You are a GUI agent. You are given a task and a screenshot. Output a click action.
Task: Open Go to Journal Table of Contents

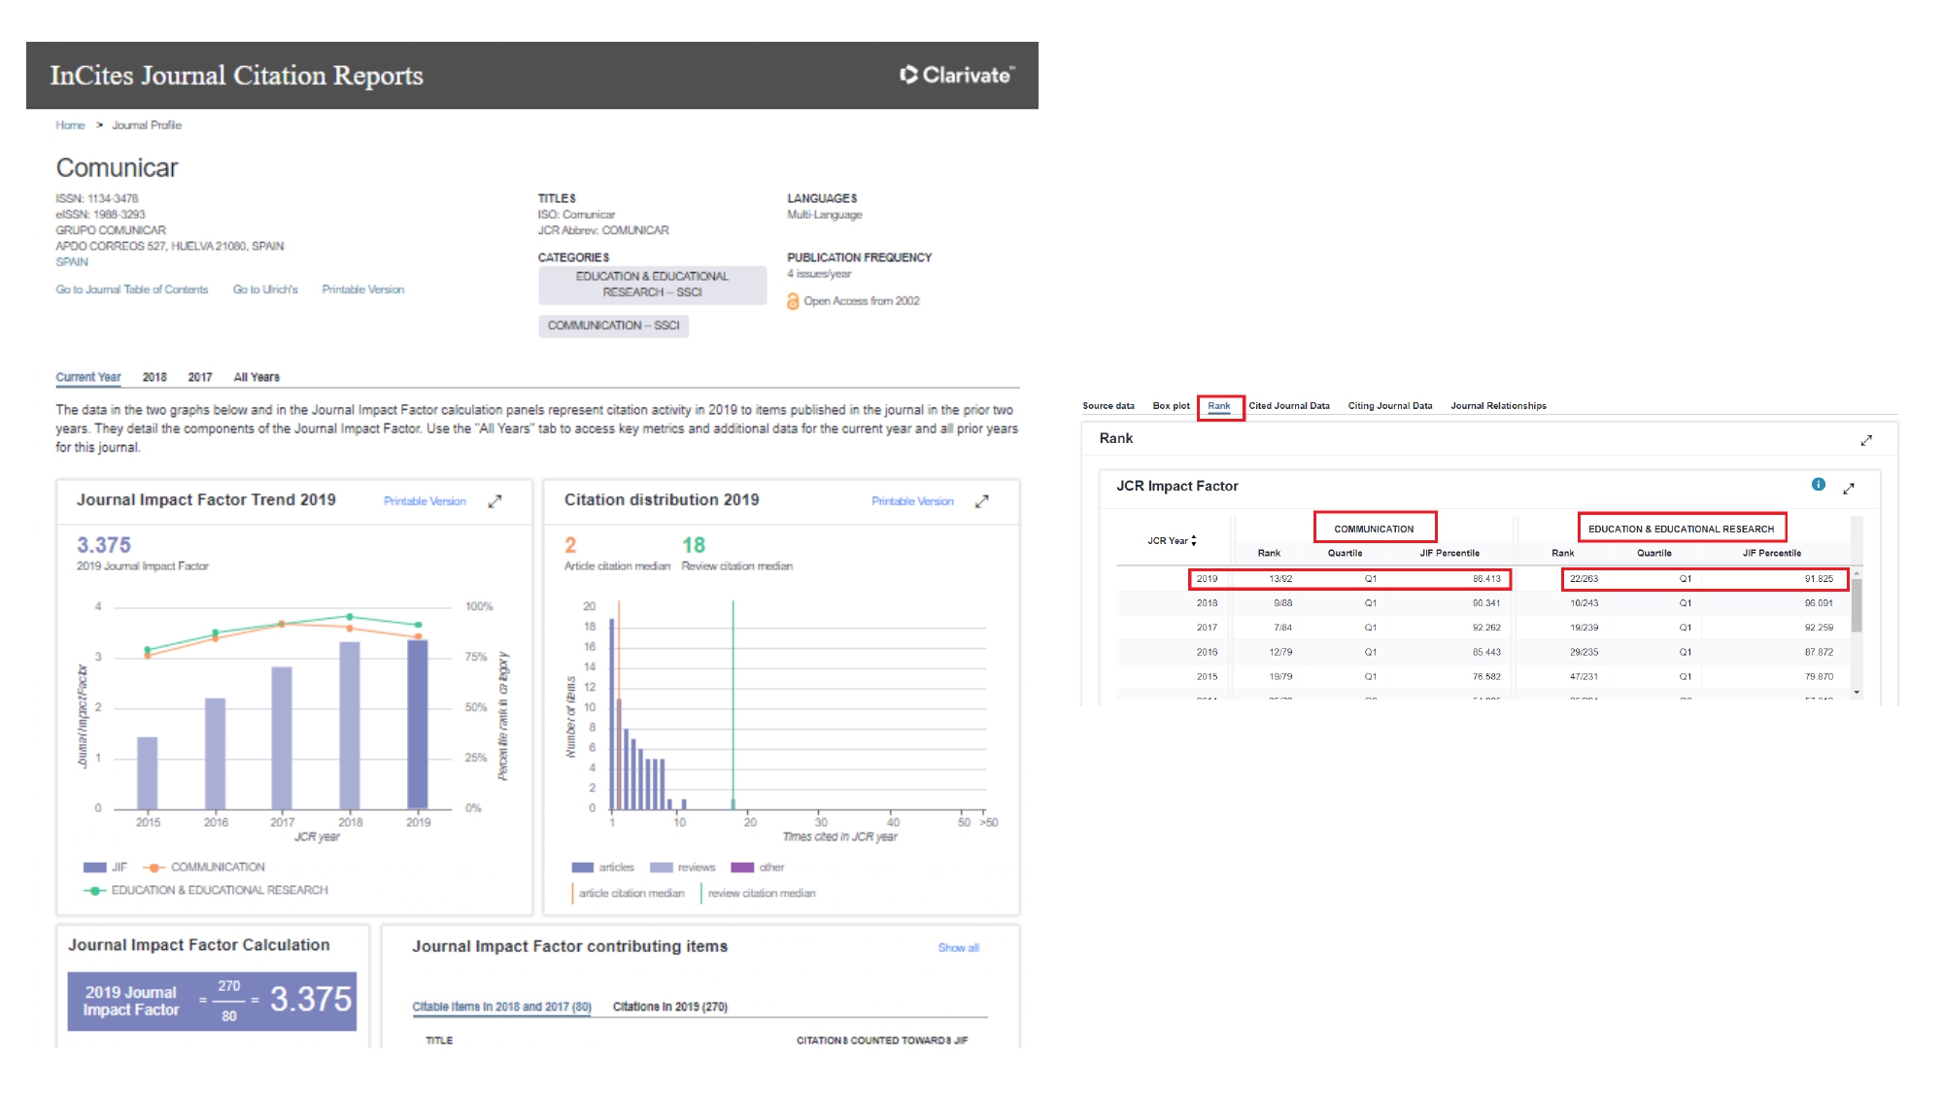132,290
